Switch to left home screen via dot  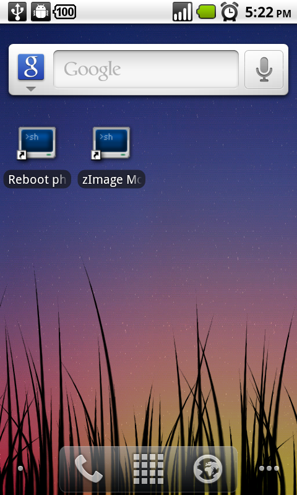20,468
